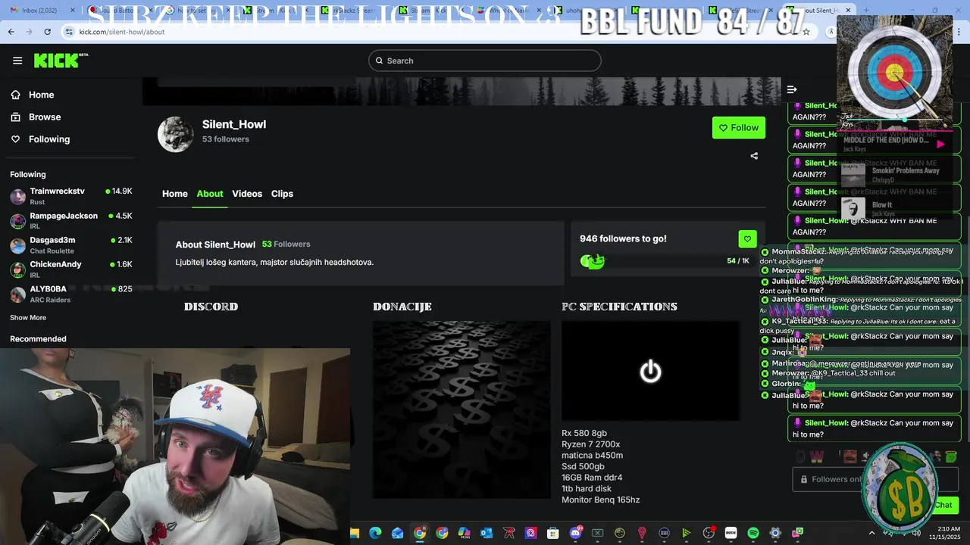Collapse chat with the toggle icon
Screen dimensions: 970x545
(x=792, y=89)
